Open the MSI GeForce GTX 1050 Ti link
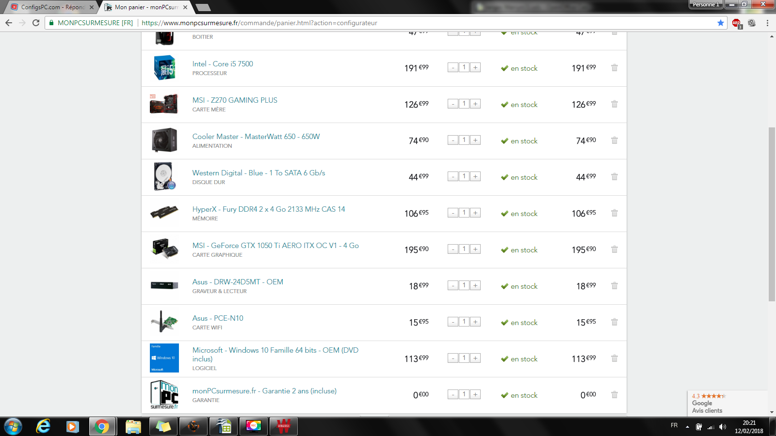Screen dimensions: 776x436 275,246
